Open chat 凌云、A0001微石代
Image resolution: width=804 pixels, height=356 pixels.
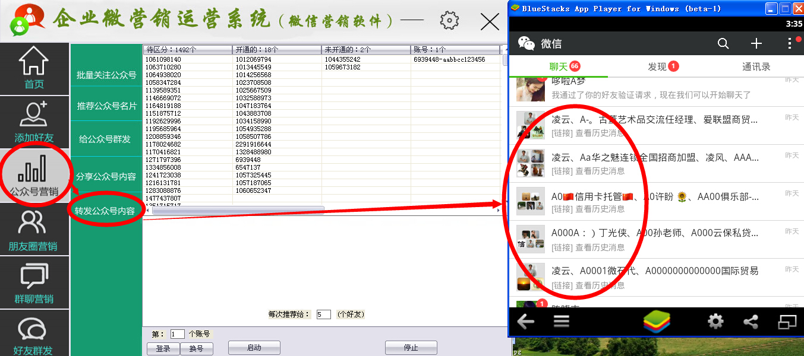click(x=657, y=278)
